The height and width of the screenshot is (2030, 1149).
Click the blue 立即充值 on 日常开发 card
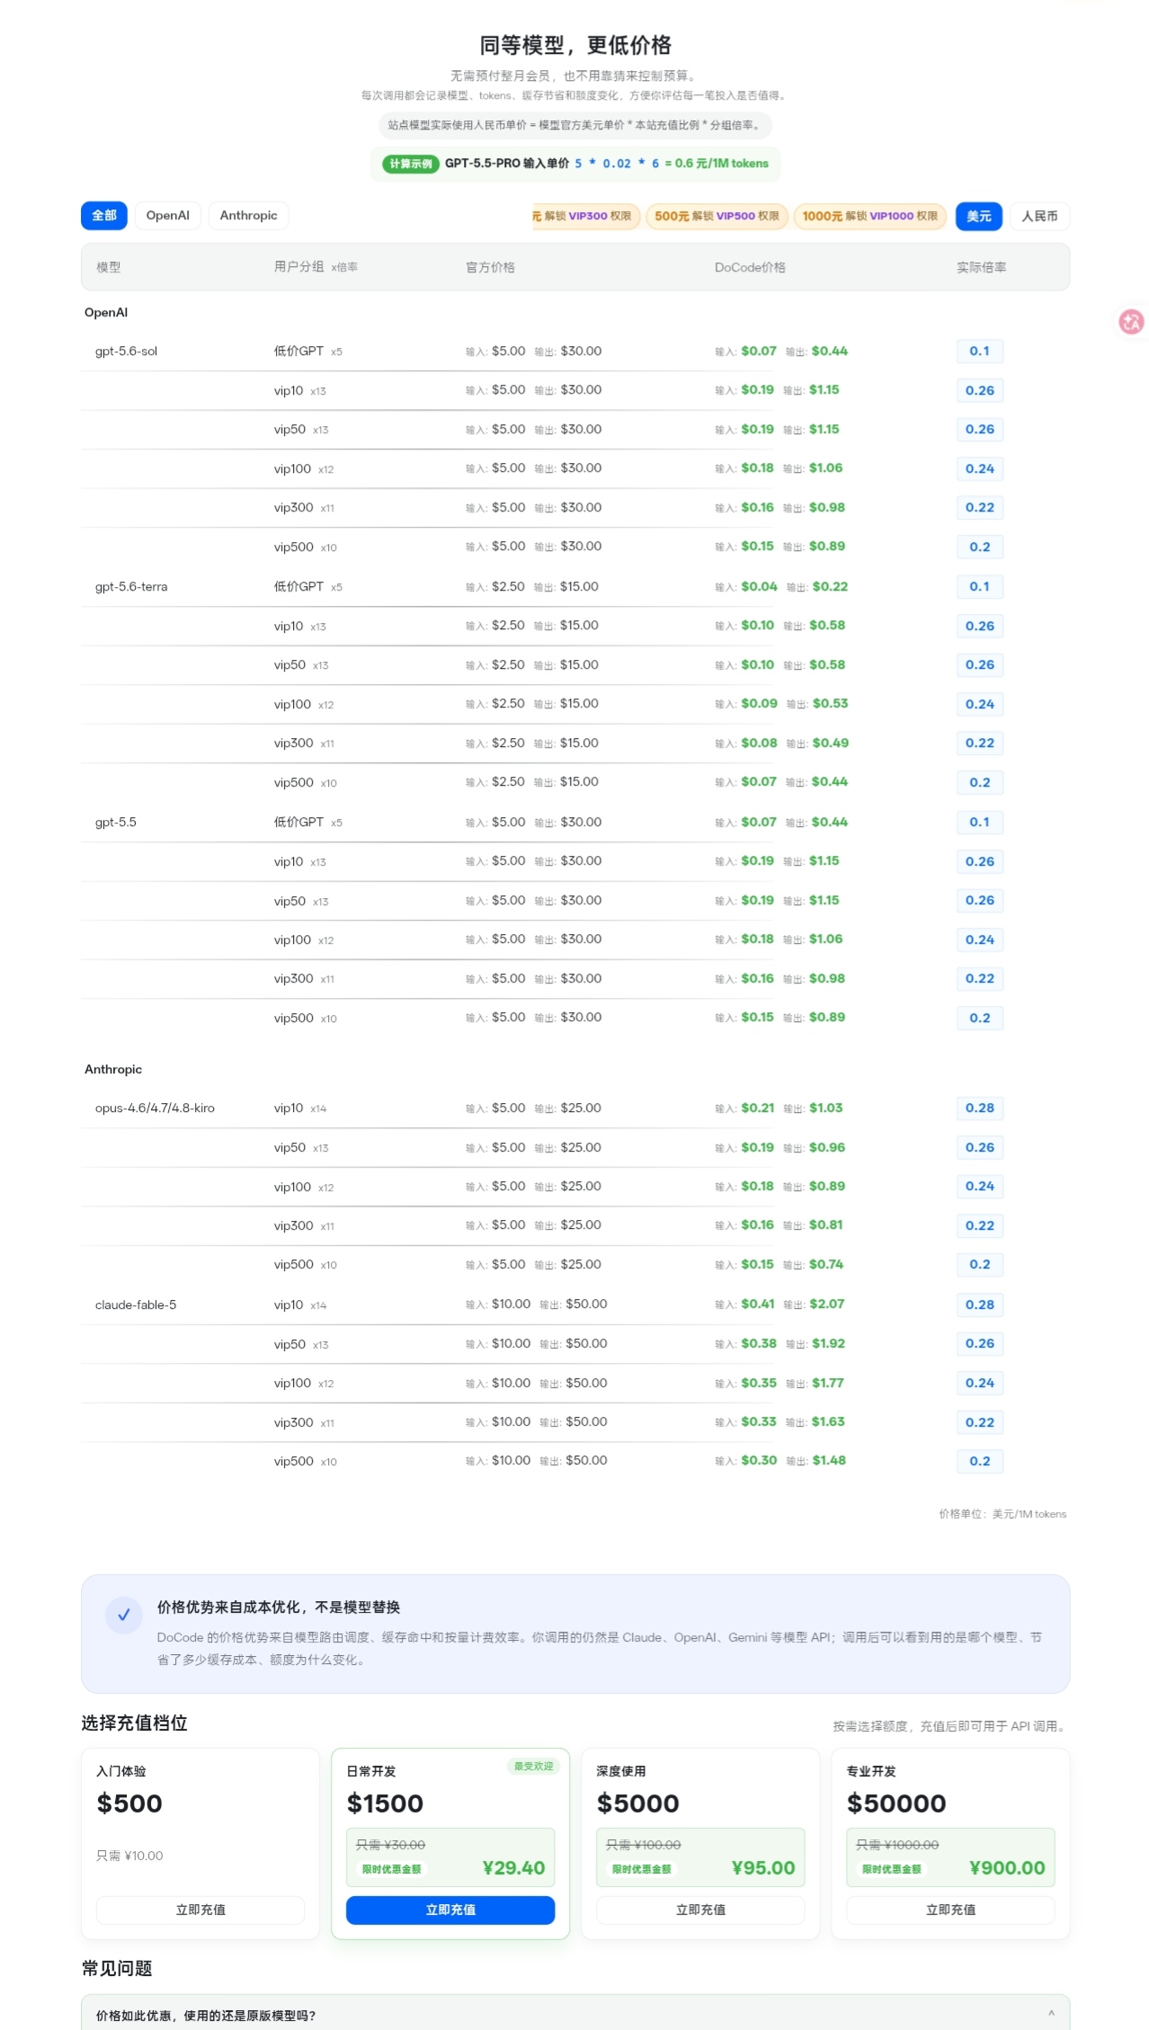[x=450, y=1910]
